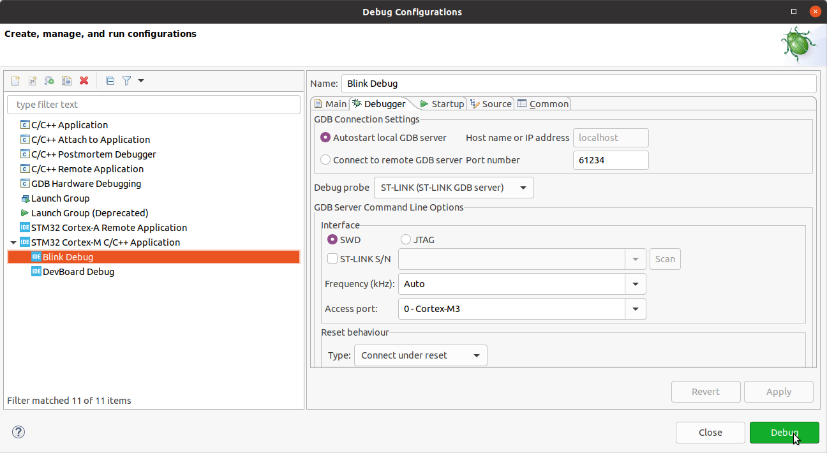Click the Host name localhost field
The width and height of the screenshot is (827, 453).
click(x=611, y=138)
